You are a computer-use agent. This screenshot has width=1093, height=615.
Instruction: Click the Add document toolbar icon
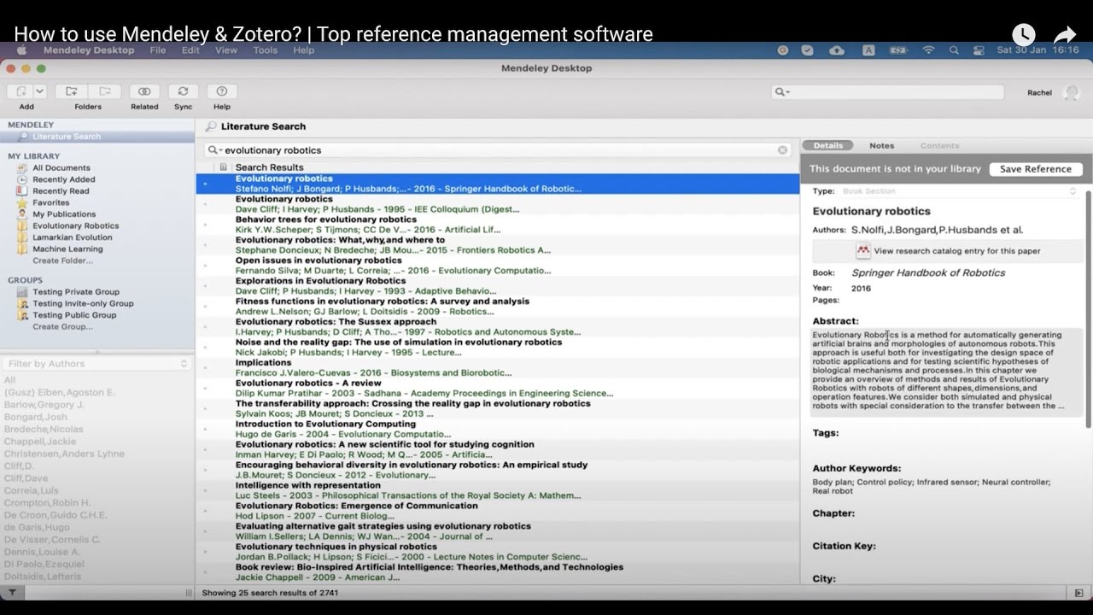click(20, 91)
